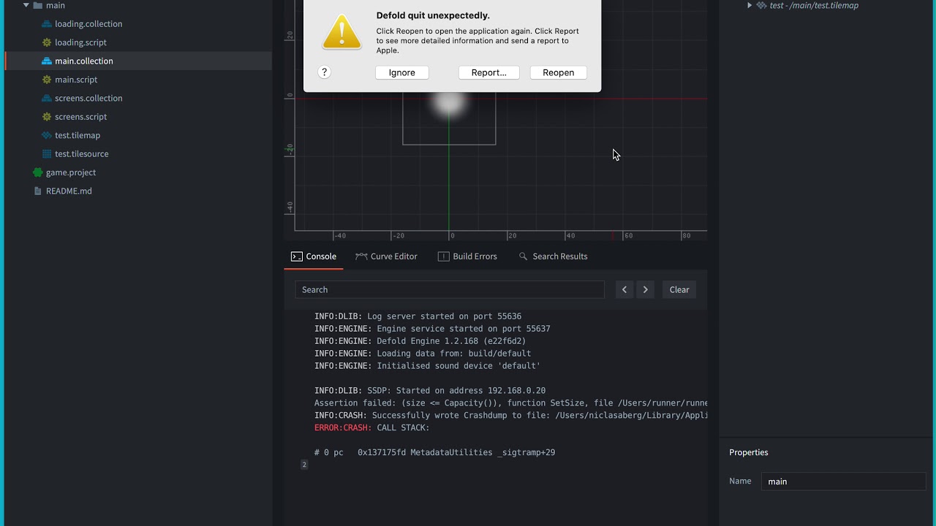Clear the console output
This screenshot has height=526, width=936.
679,289
